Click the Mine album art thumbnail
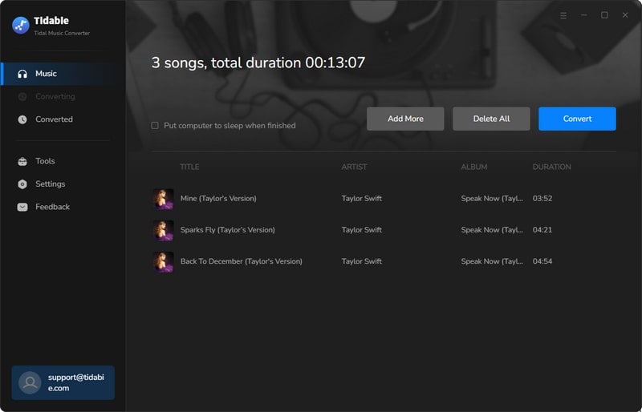Screen dimensions: 642x412 (164, 199)
